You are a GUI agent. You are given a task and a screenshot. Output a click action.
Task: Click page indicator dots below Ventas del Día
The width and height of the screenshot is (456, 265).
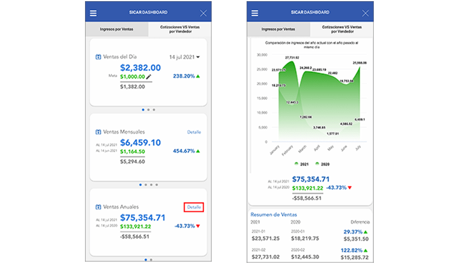tap(148, 109)
